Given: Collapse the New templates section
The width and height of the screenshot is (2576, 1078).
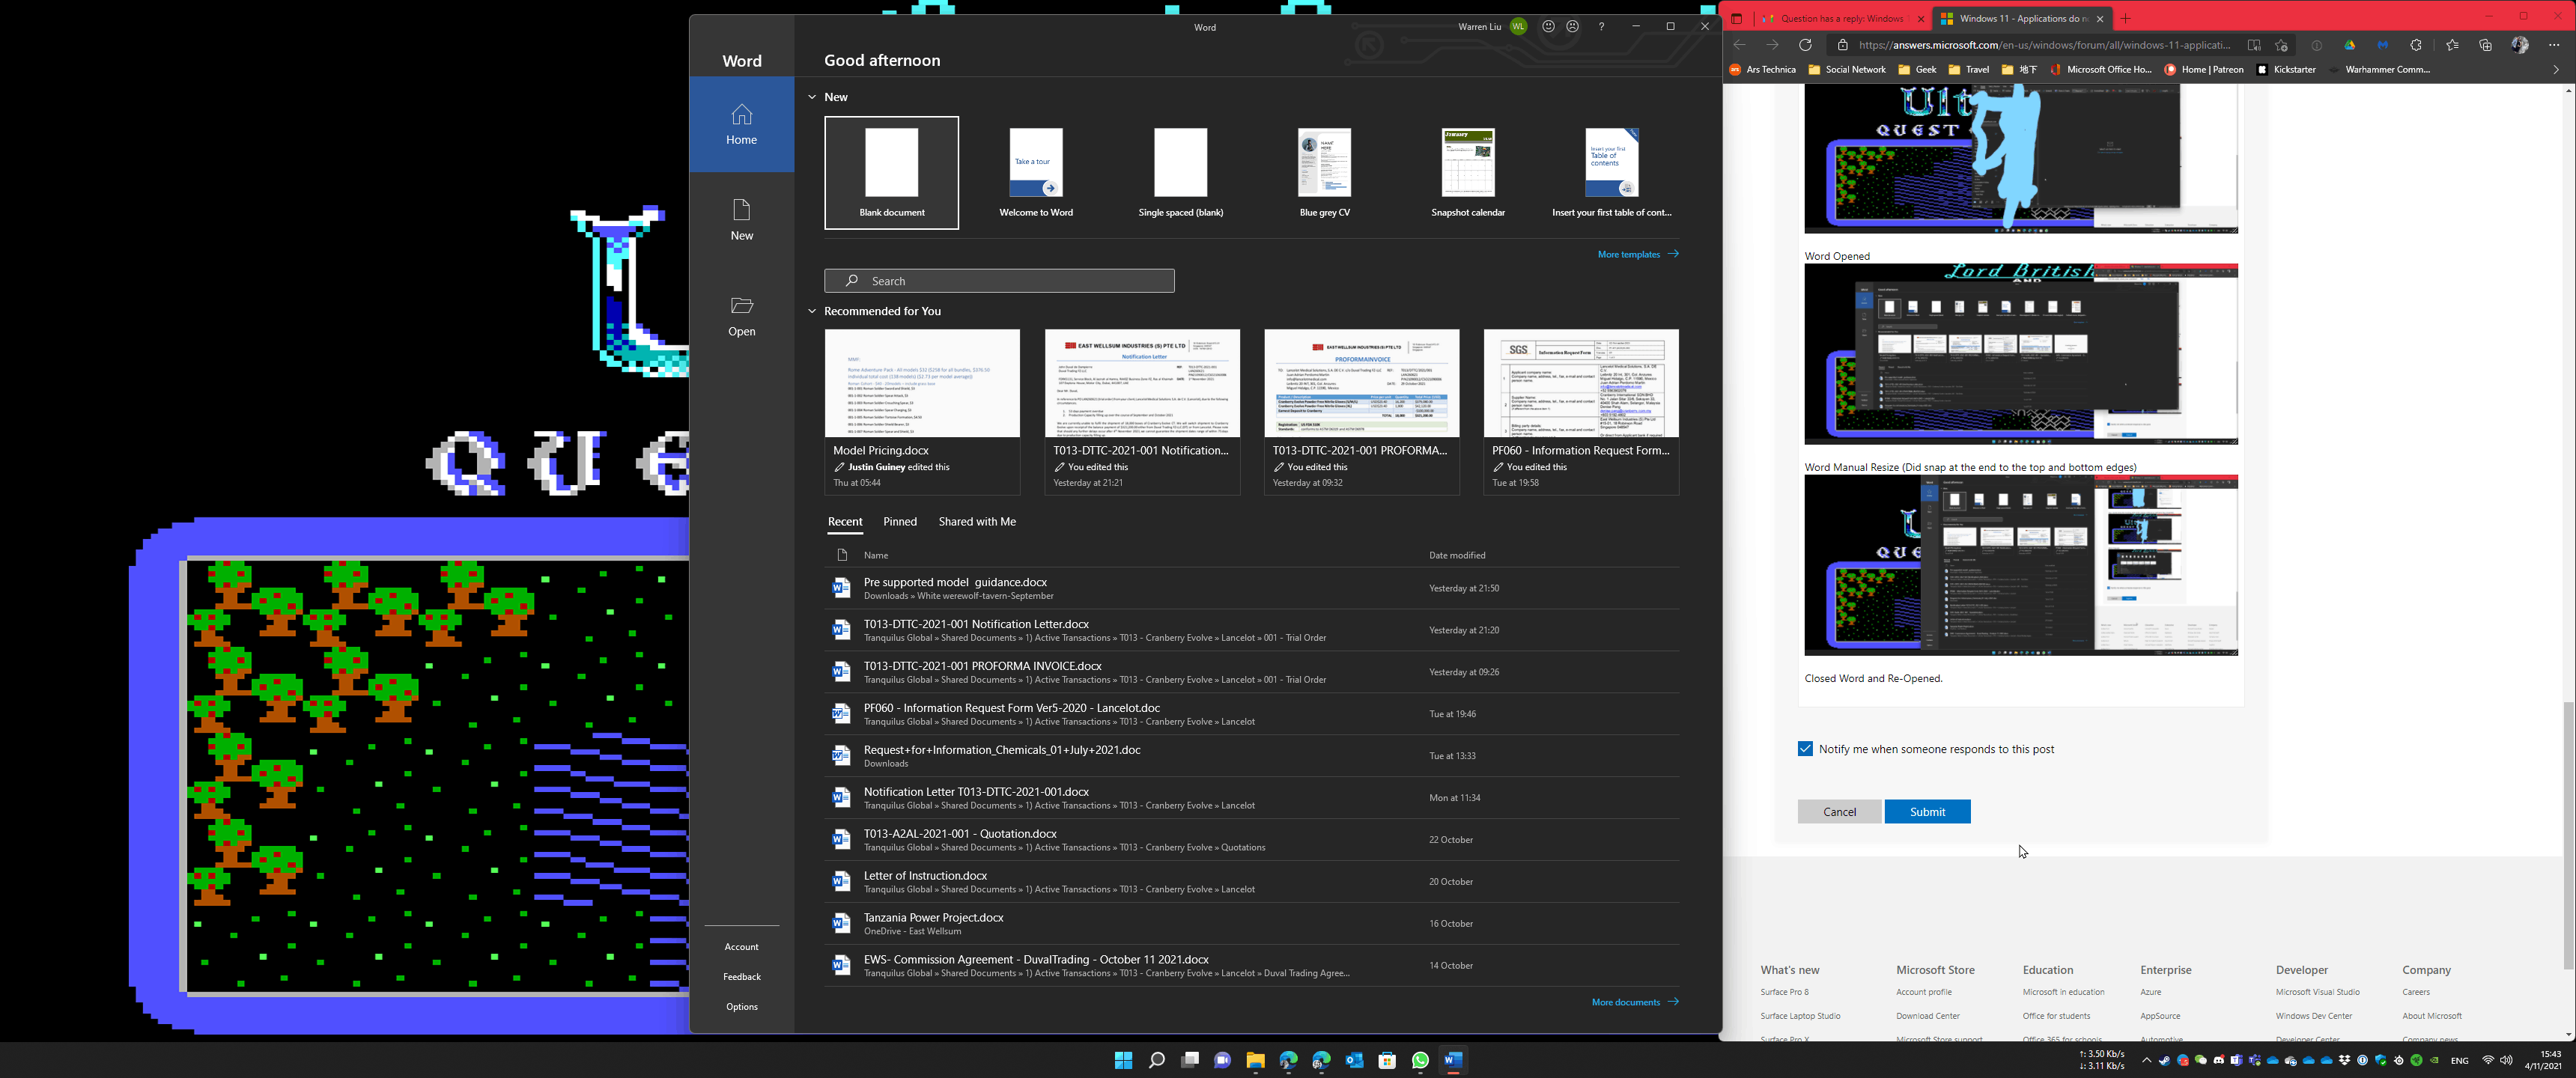Looking at the screenshot, I should click(x=812, y=97).
